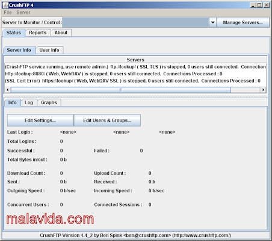Switch to the Reports tab
The height and width of the screenshot is (241, 272).
37,33
